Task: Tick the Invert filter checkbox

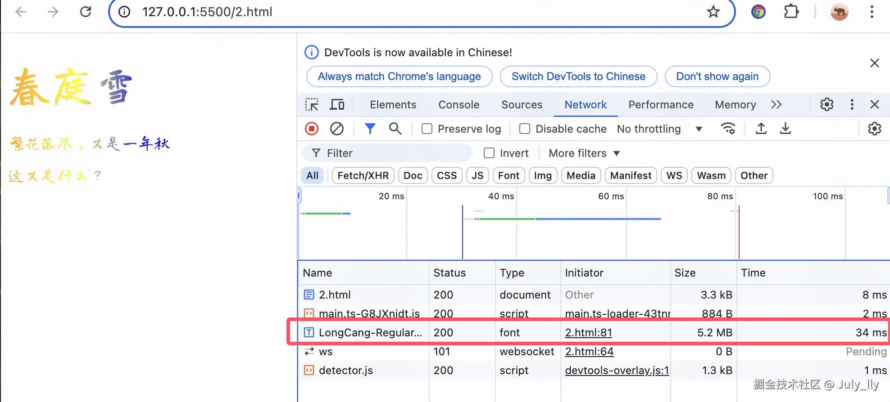Action: (489, 153)
